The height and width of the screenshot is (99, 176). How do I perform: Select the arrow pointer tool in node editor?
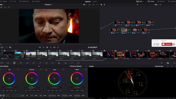tap(101, 5)
